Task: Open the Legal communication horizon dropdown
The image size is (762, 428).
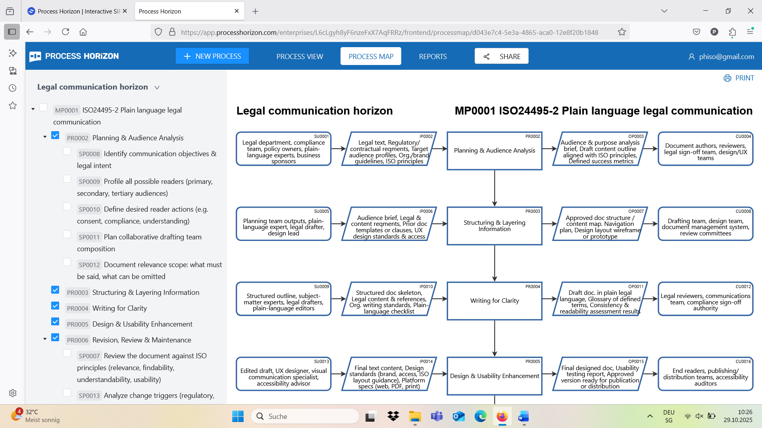Action: click(x=157, y=87)
